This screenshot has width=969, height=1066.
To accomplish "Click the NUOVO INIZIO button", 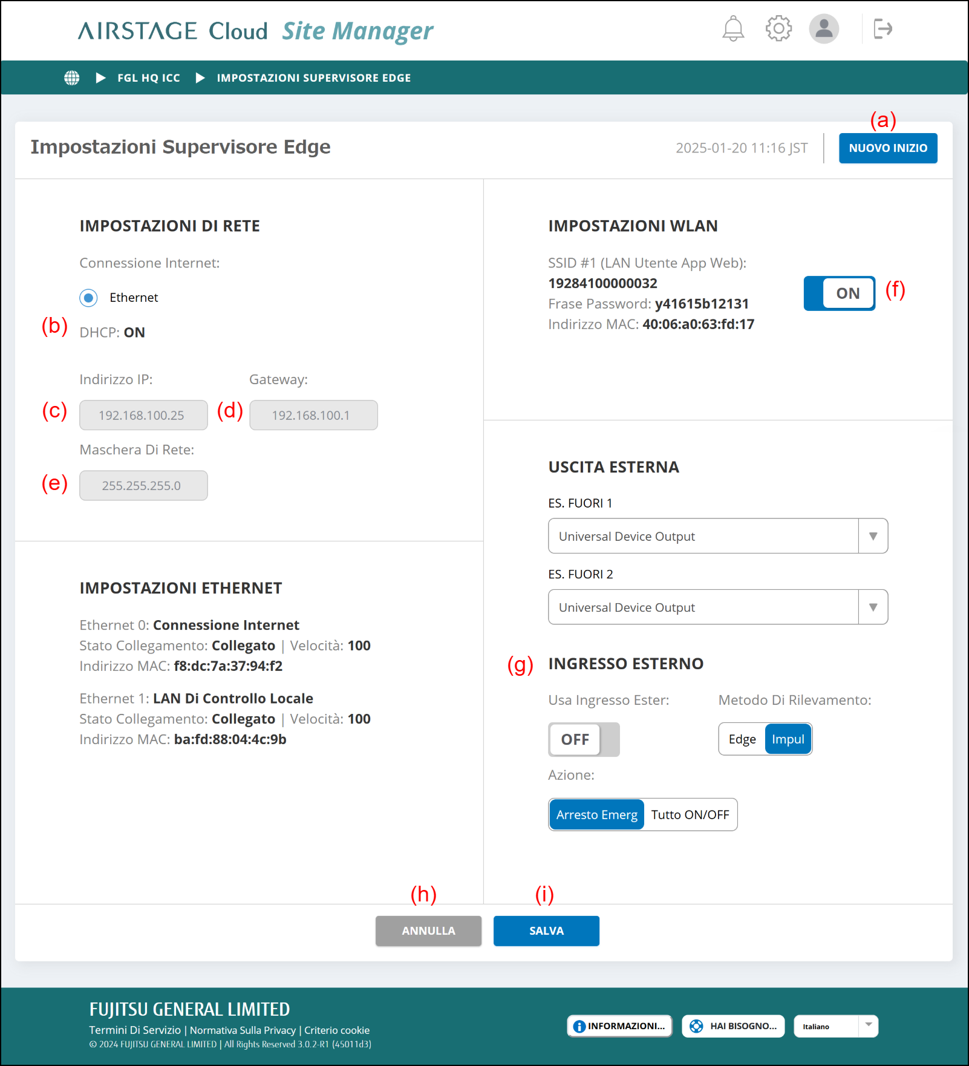I will [888, 148].
